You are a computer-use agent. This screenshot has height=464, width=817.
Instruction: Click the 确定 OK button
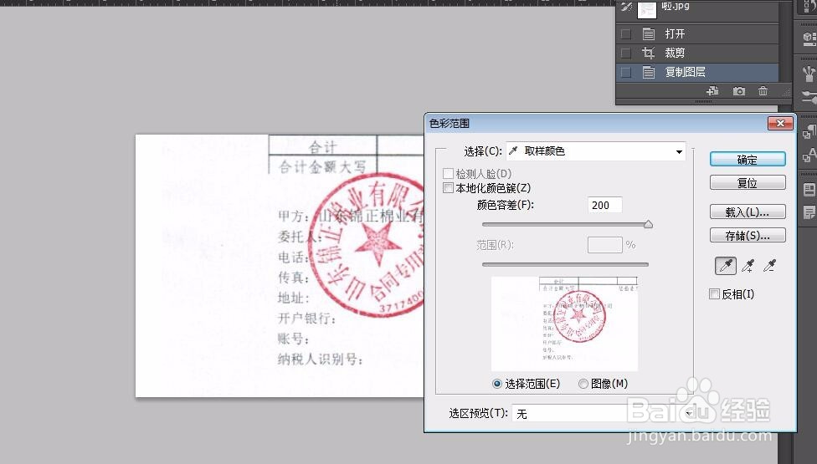748,159
